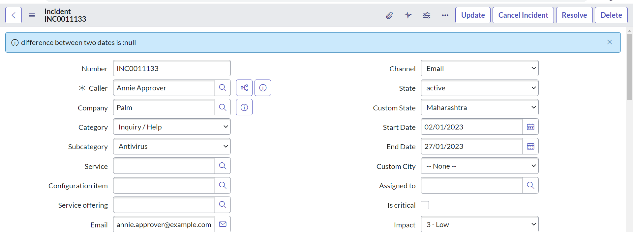Click the Update button
Viewport: 633px width, 232px height.
click(x=473, y=15)
